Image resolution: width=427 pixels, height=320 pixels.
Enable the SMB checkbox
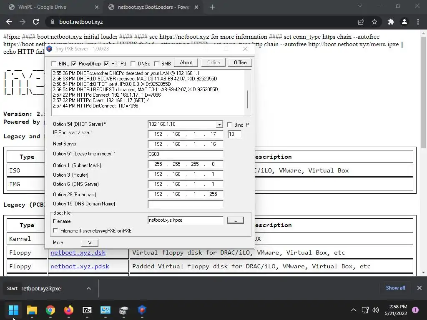pyautogui.click(x=156, y=64)
